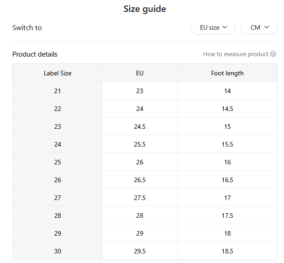The height and width of the screenshot is (263, 284).
Task: Click the Switch to label
Action: [x=27, y=28]
